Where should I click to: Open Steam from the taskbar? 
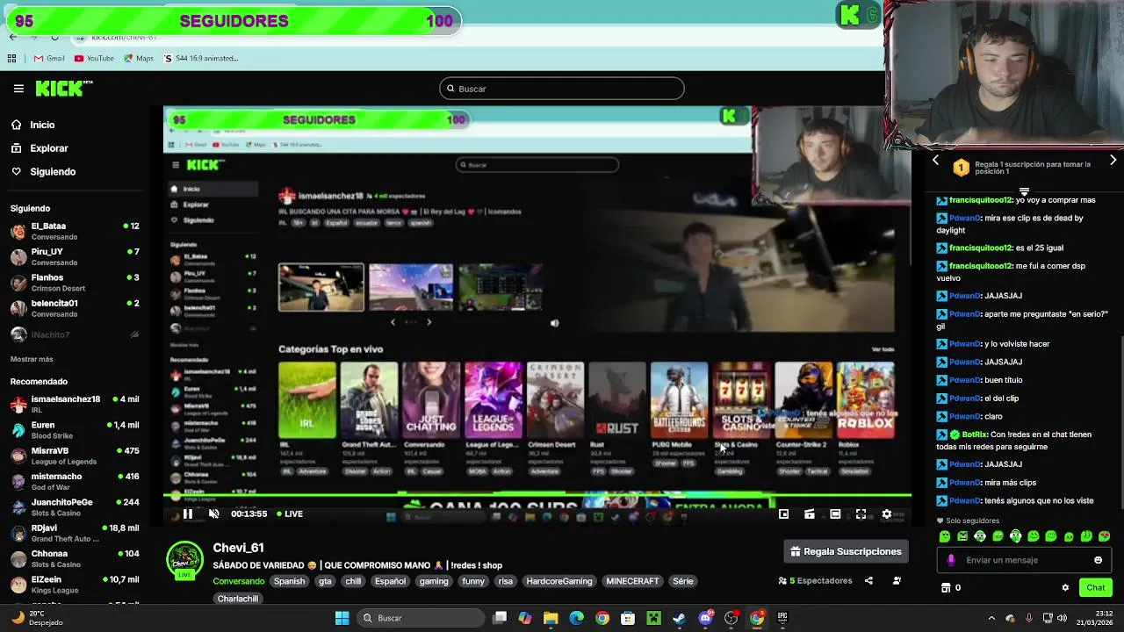(x=679, y=618)
